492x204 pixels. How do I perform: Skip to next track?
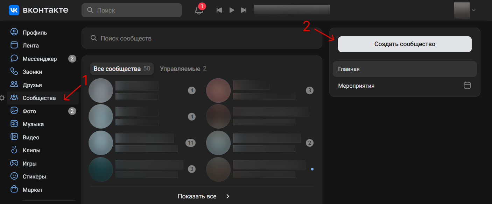click(x=244, y=10)
